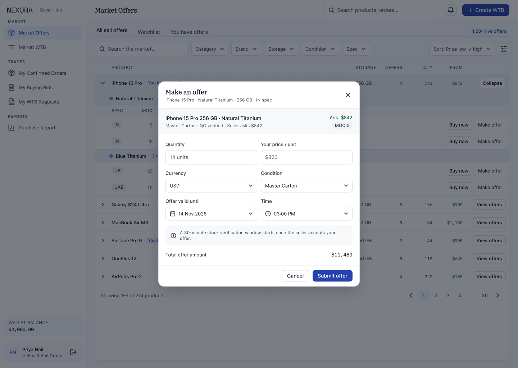Collapse the iPhone 15 Pro row chevron

(103, 83)
